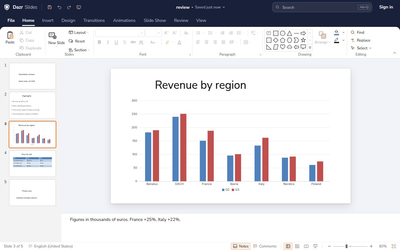Open the Layout dropdown

(x=79, y=32)
